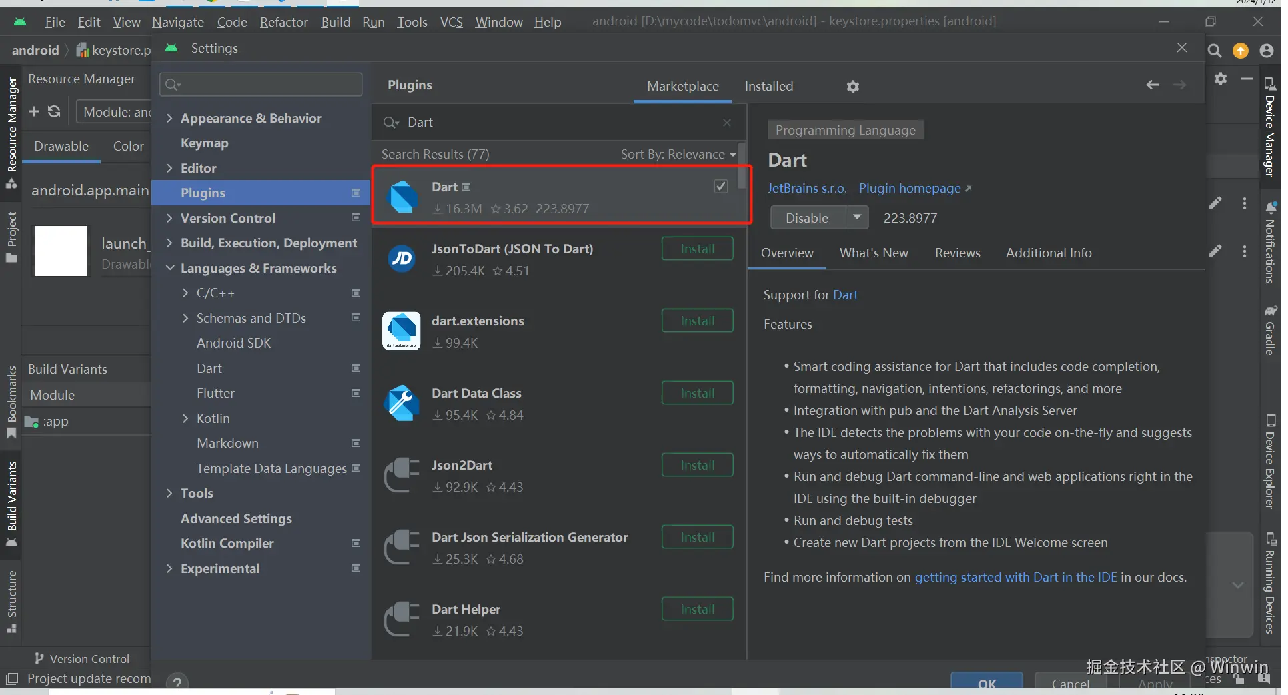Image resolution: width=1288 pixels, height=695 pixels.
Task: Open the plugins settings gear menu
Action: (x=852, y=87)
